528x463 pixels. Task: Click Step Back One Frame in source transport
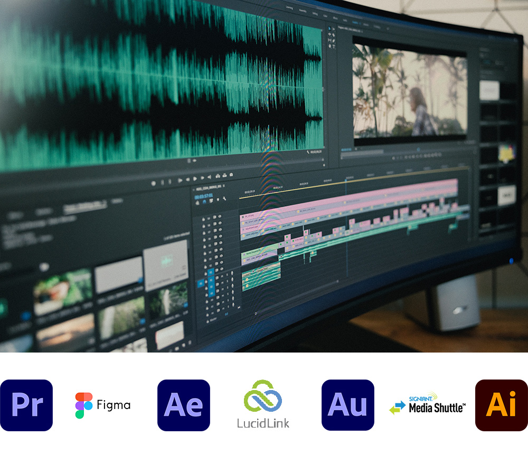[x=187, y=180]
